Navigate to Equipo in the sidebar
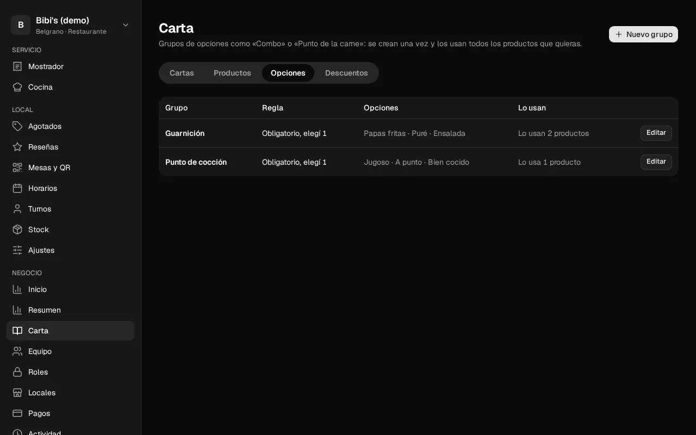 coord(71,351)
